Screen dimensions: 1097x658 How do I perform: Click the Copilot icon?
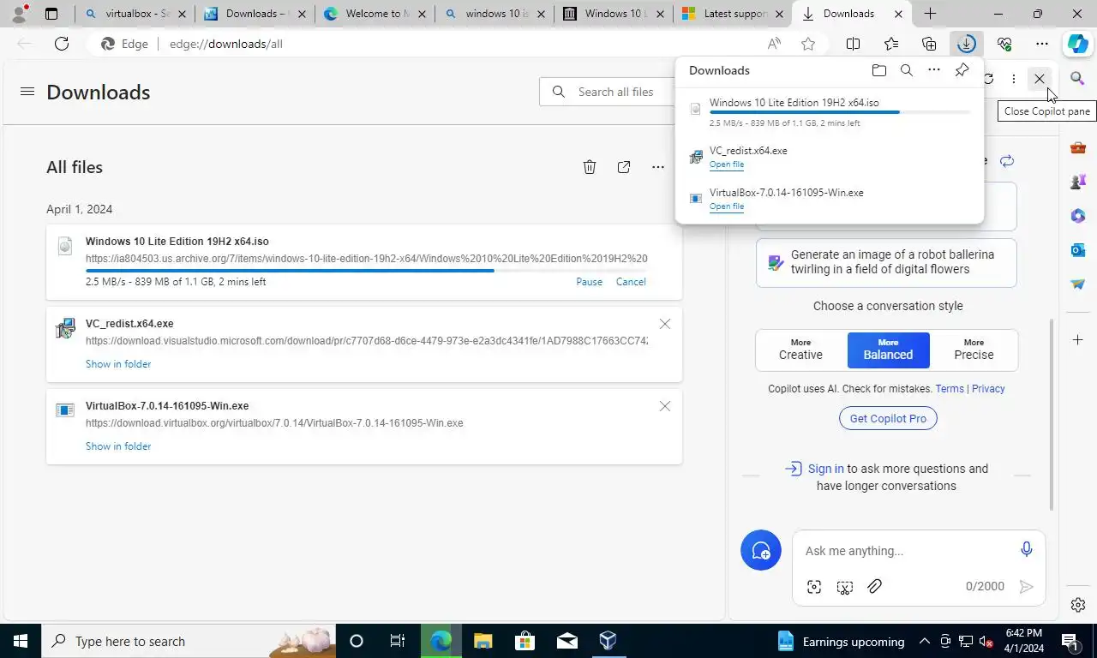click(1078, 44)
